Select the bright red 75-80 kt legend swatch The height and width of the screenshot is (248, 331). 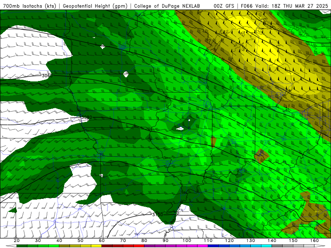(139, 246)
